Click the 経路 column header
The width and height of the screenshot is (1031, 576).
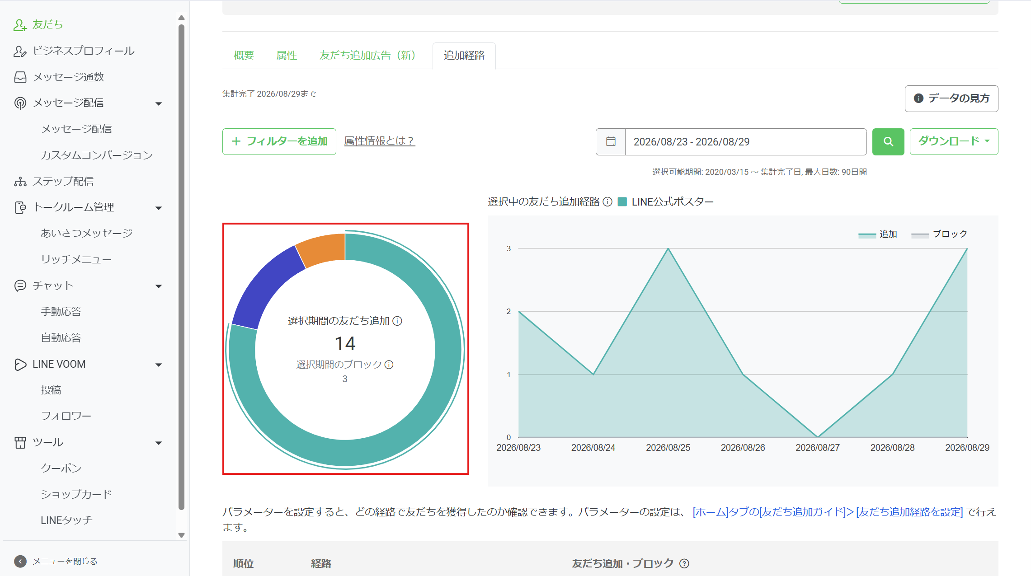[x=321, y=564]
